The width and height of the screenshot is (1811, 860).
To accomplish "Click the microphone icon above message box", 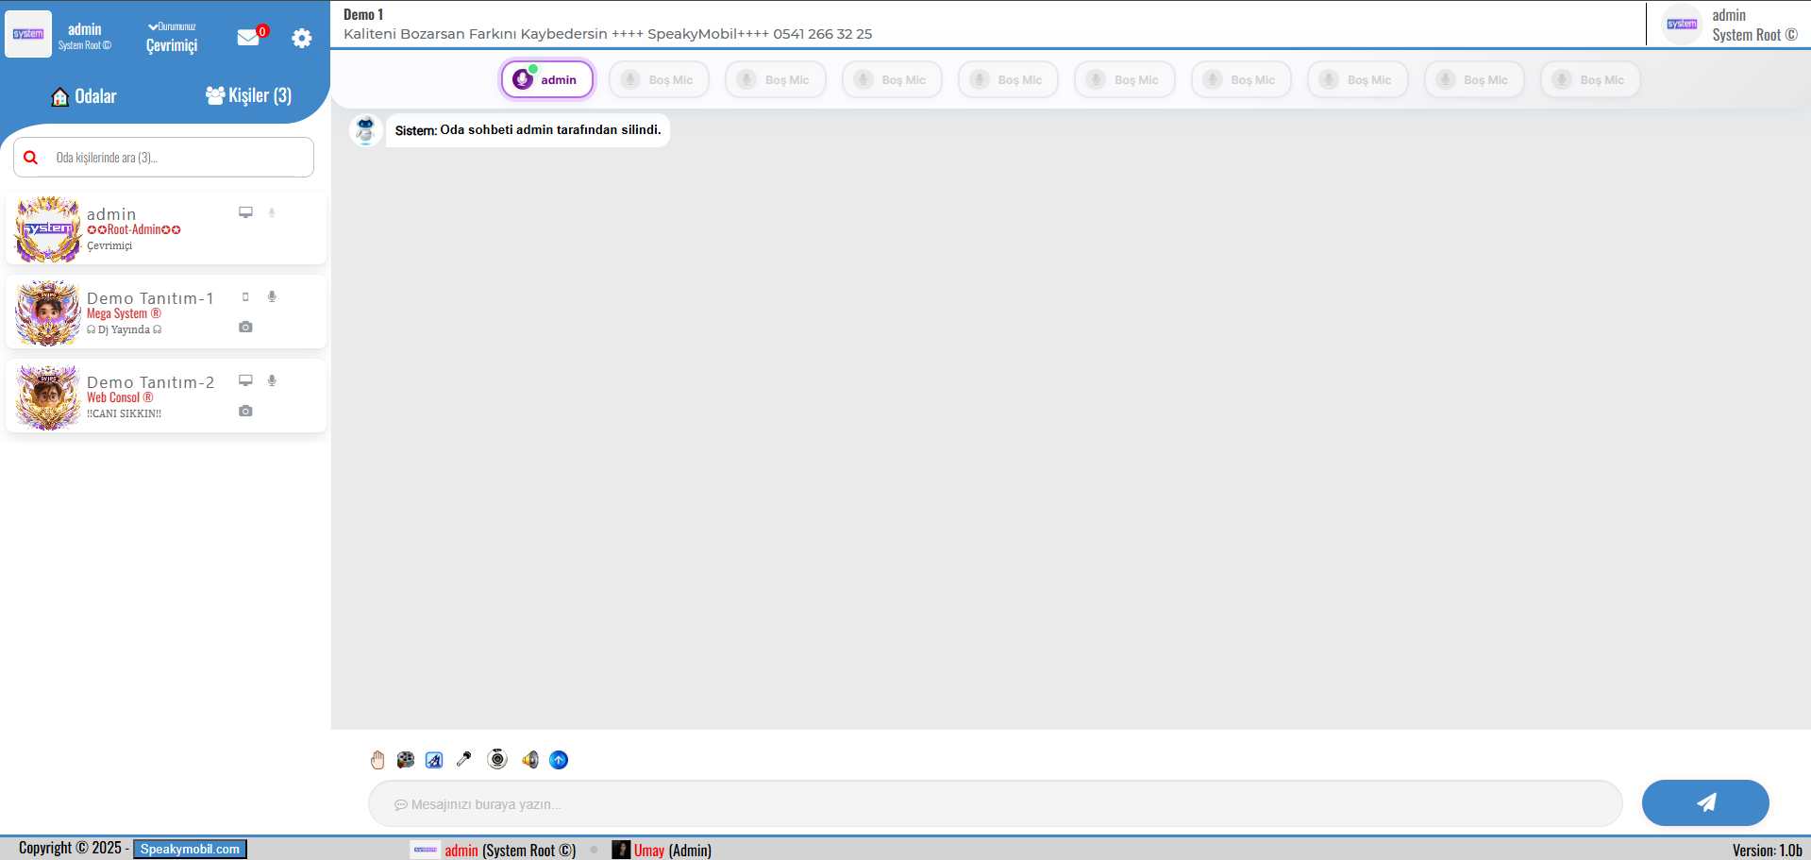I will tap(463, 759).
